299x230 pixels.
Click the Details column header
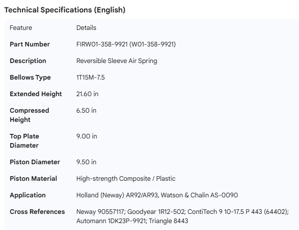coord(86,28)
